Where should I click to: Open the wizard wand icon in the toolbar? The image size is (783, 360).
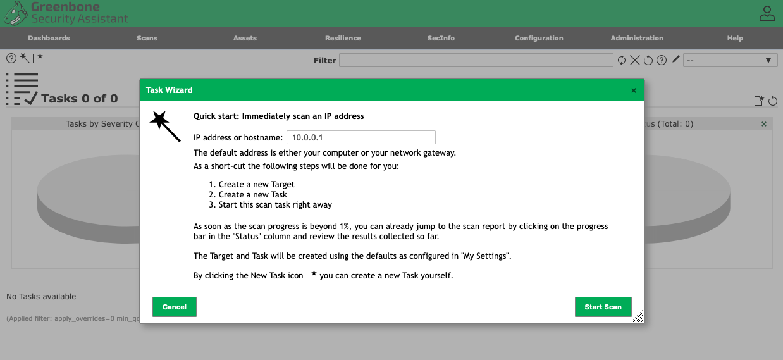(x=24, y=58)
